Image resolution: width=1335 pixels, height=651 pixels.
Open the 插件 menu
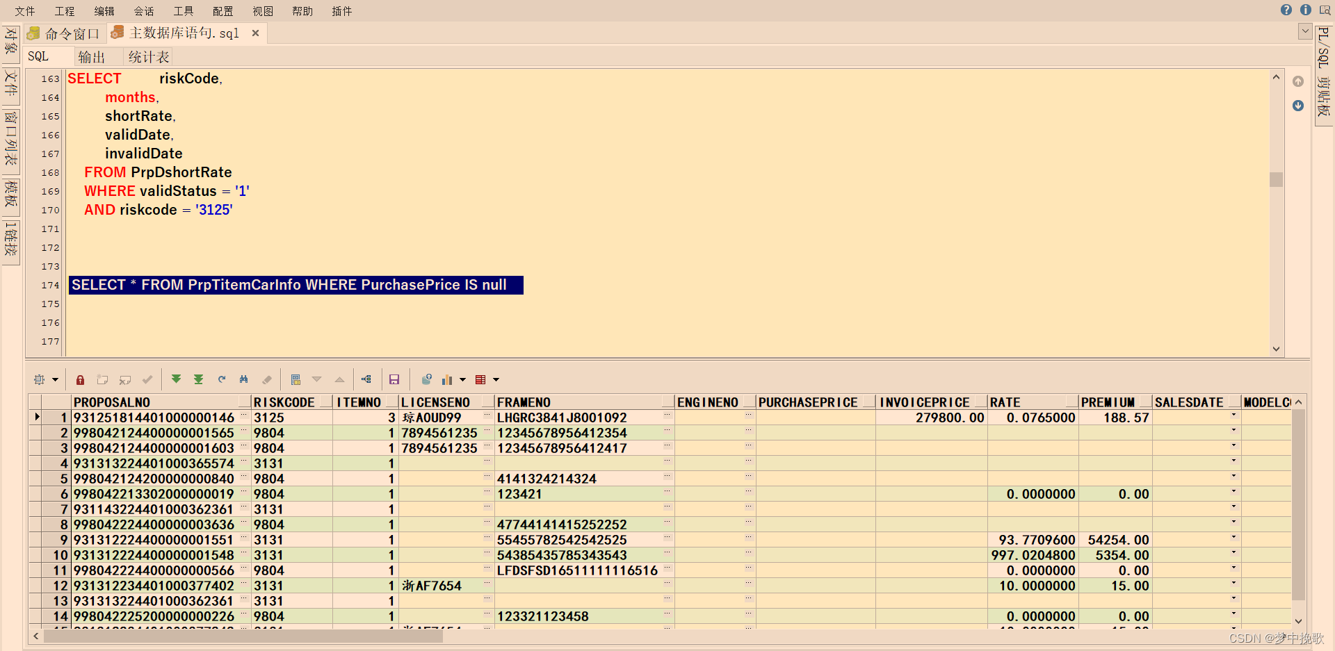pyautogui.click(x=342, y=11)
